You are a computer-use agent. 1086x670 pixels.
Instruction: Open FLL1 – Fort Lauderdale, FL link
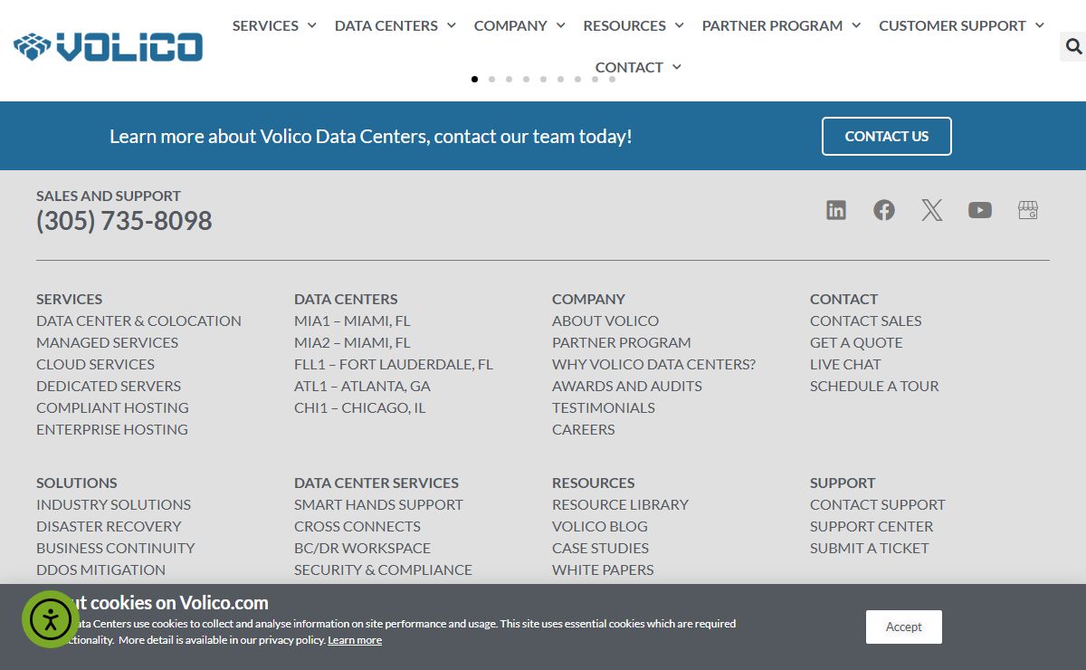394,364
